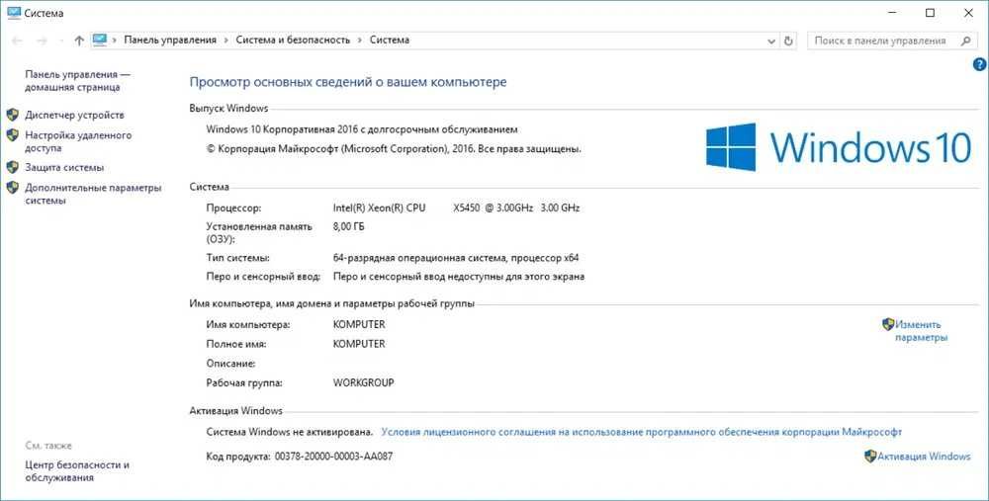Refresh the System page
This screenshot has height=501, width=989.
(x=788, y=41)
